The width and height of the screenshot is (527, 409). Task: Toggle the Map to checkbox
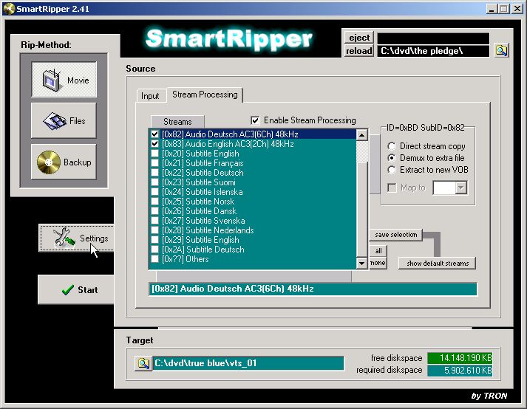392,188
